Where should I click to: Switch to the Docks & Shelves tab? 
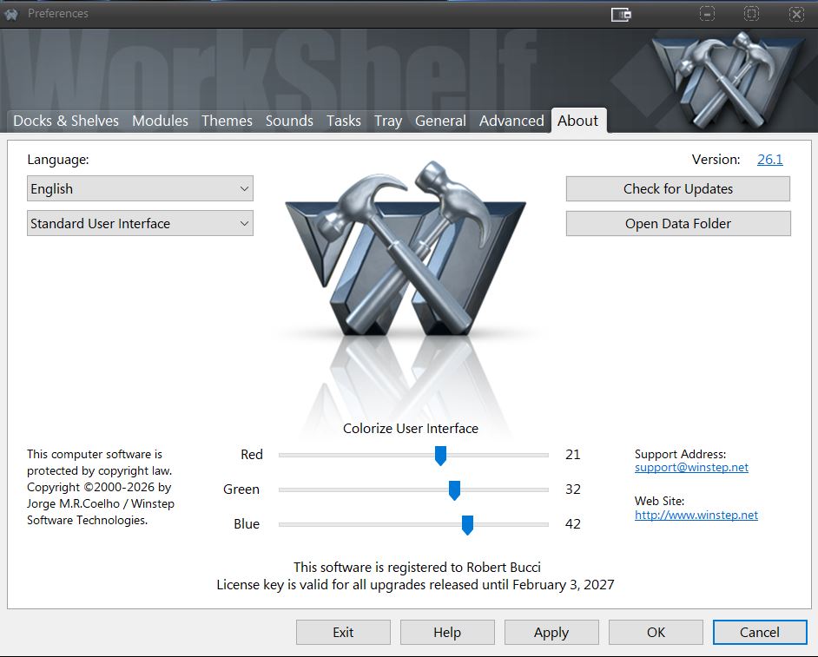tap(66, 121)
